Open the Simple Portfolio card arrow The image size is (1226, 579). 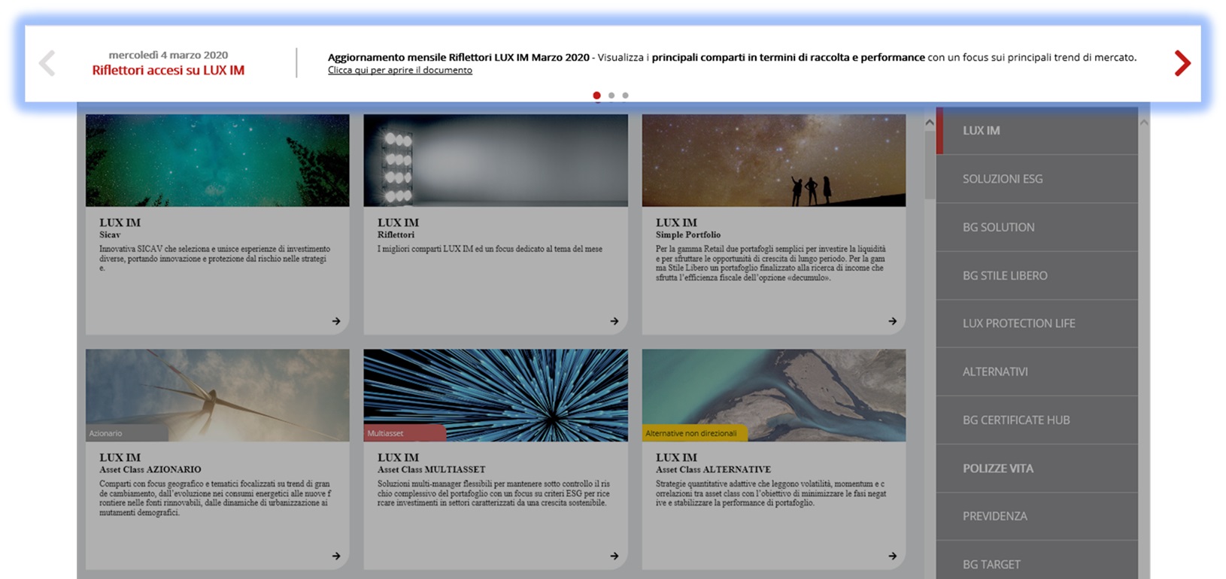point(893,321)
